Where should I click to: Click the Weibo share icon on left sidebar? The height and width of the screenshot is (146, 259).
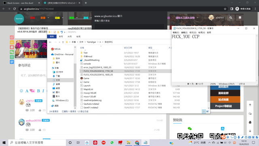coord(12,37)
